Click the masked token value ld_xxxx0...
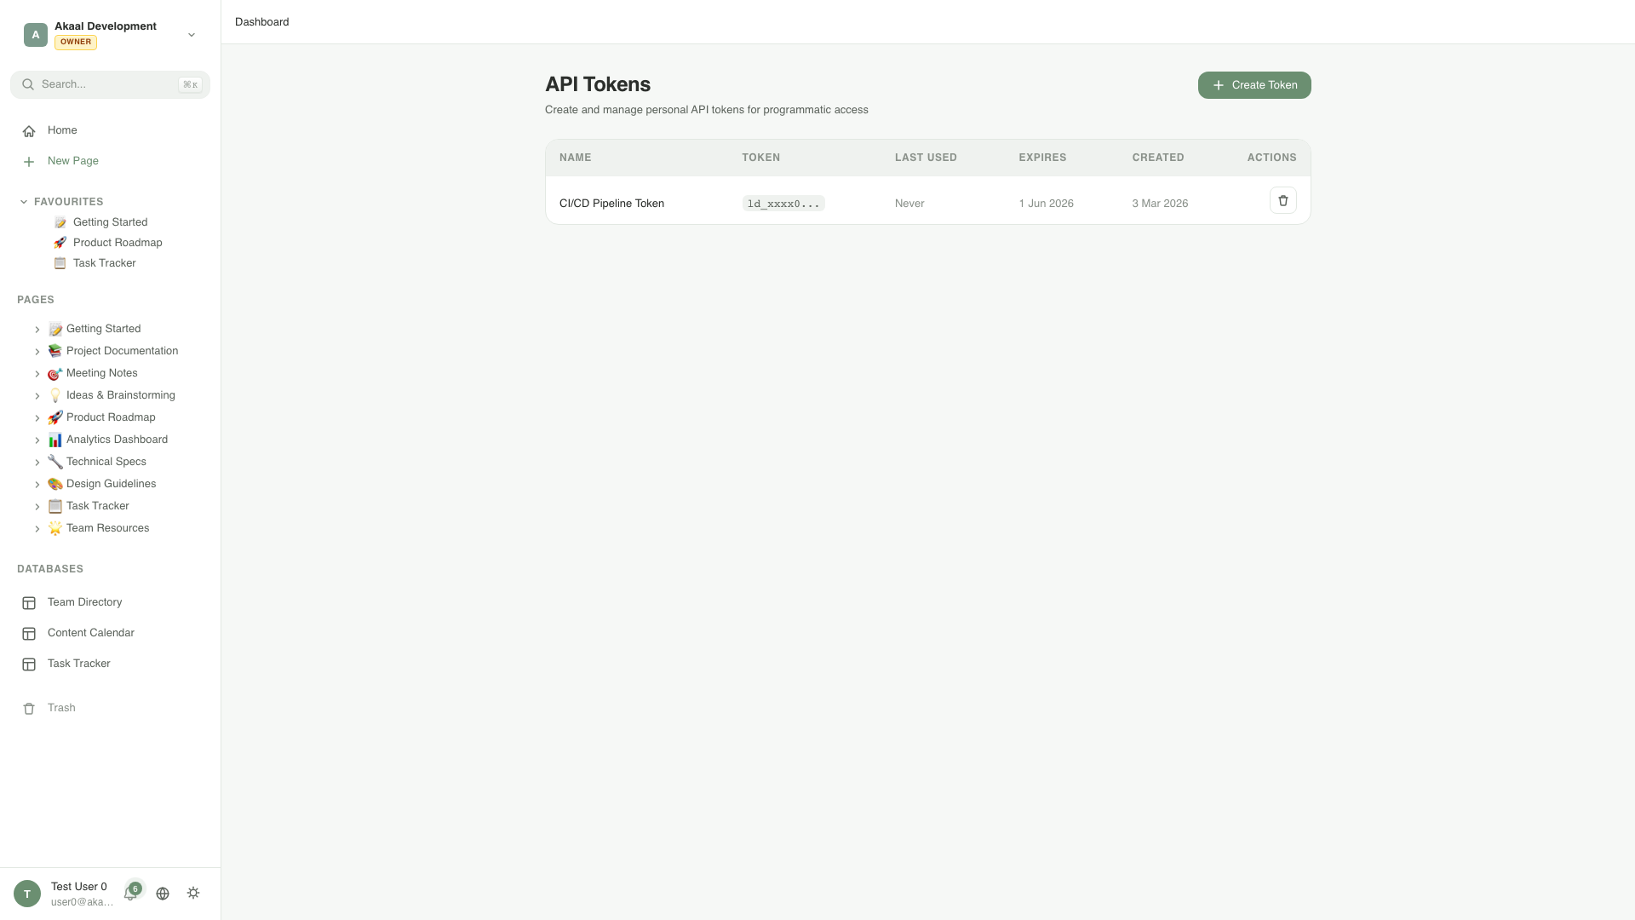The image size is (1635, 920). (x=783, y=204)
